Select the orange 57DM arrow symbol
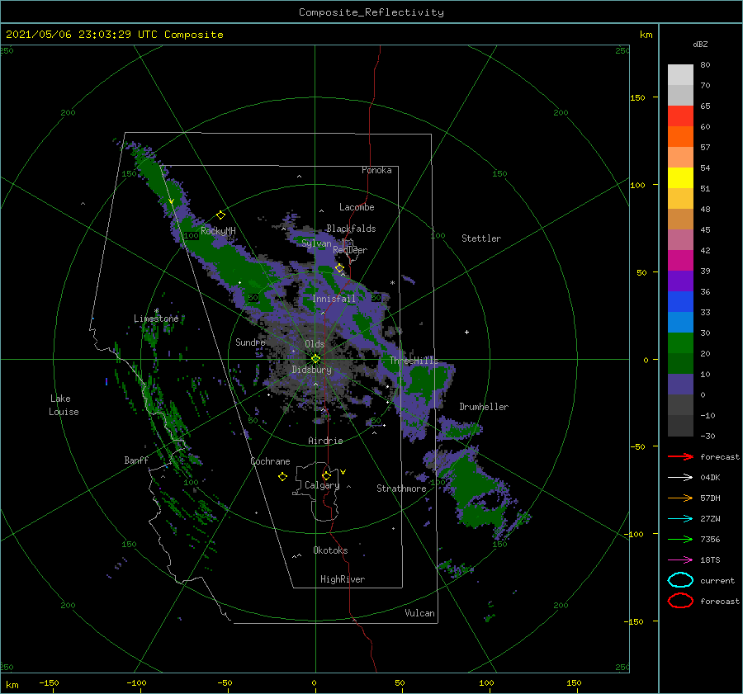This screenshot has height=694, width=743. click(x=680, y=498)
